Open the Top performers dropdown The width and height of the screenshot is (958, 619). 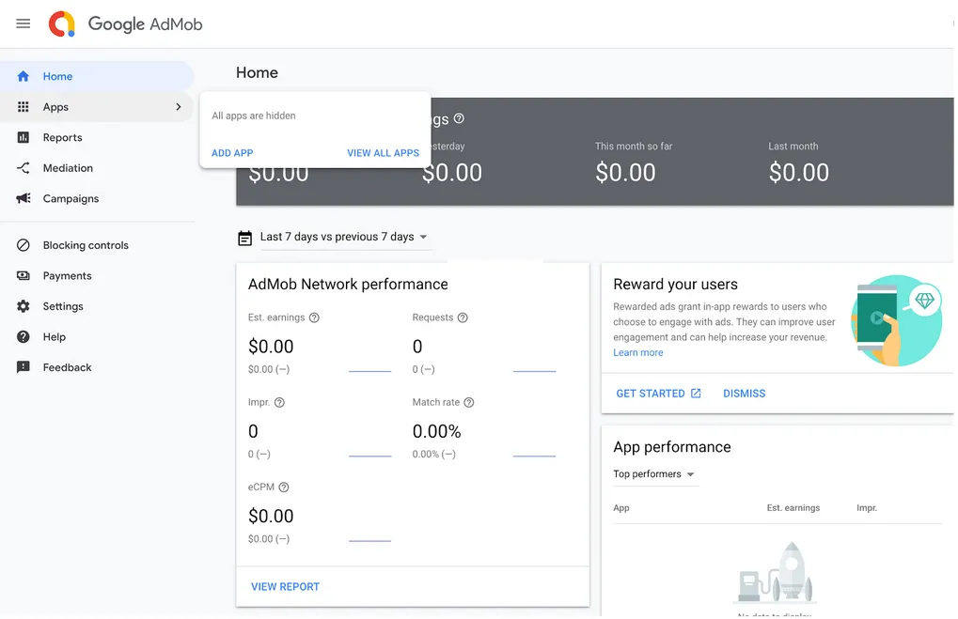tap(653, 474)
